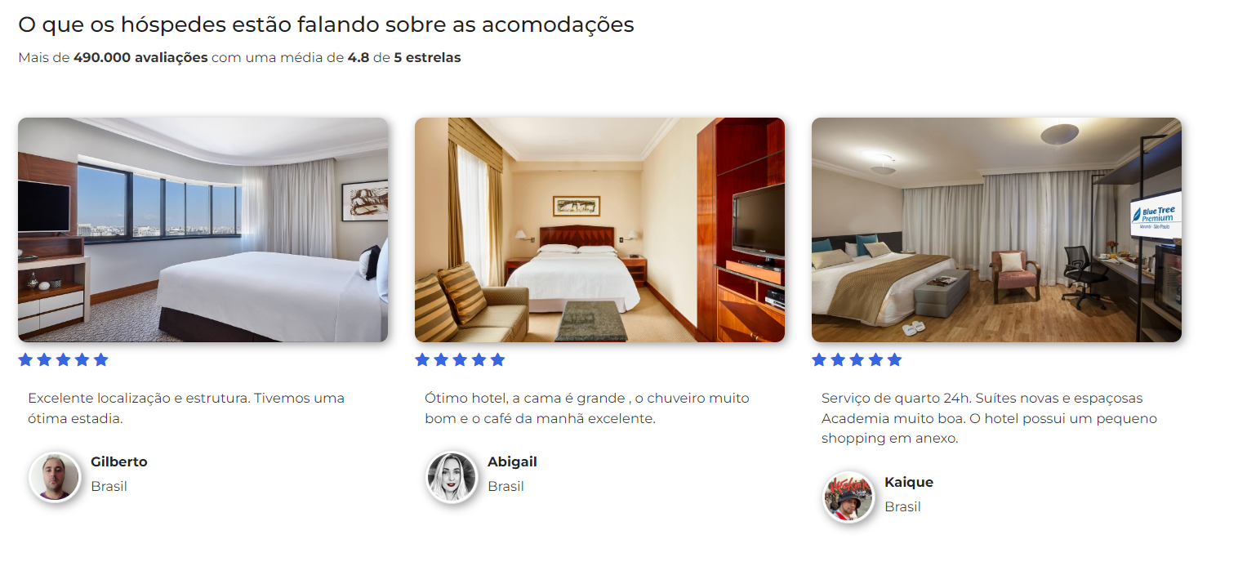Click the third star in Abigail's review rating
1247x584 pixels.
pyautogui.click(x=460, y=359)
